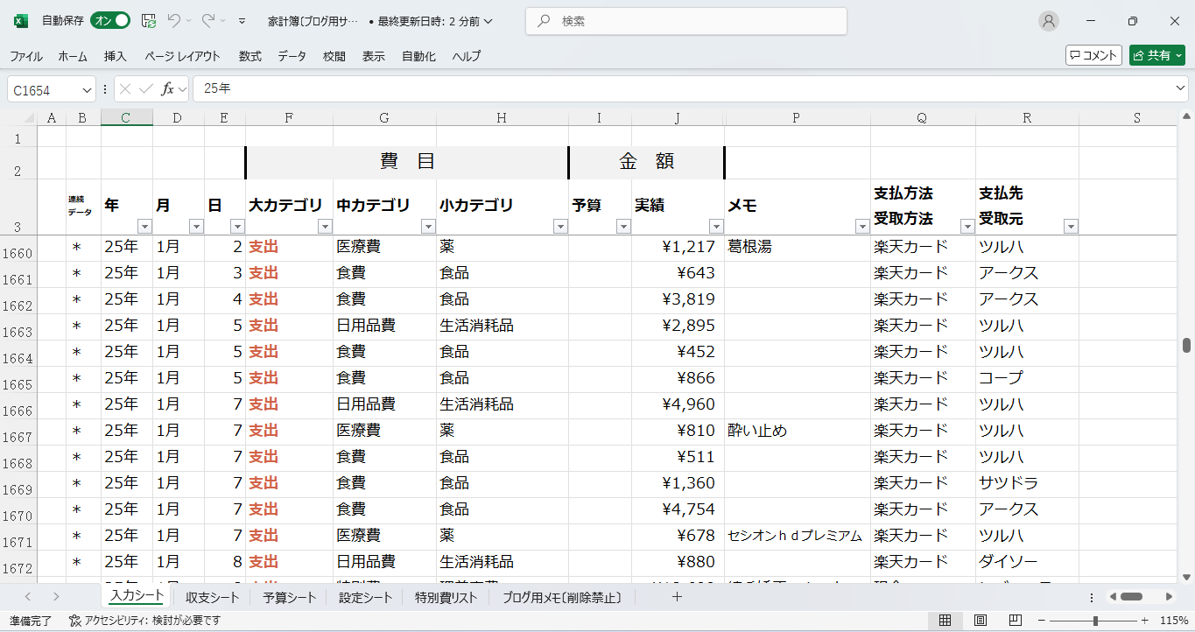Switch to the 収支シート sheet tab
The width and height of the screenshot is (1195, 632).
pos(212,598)
